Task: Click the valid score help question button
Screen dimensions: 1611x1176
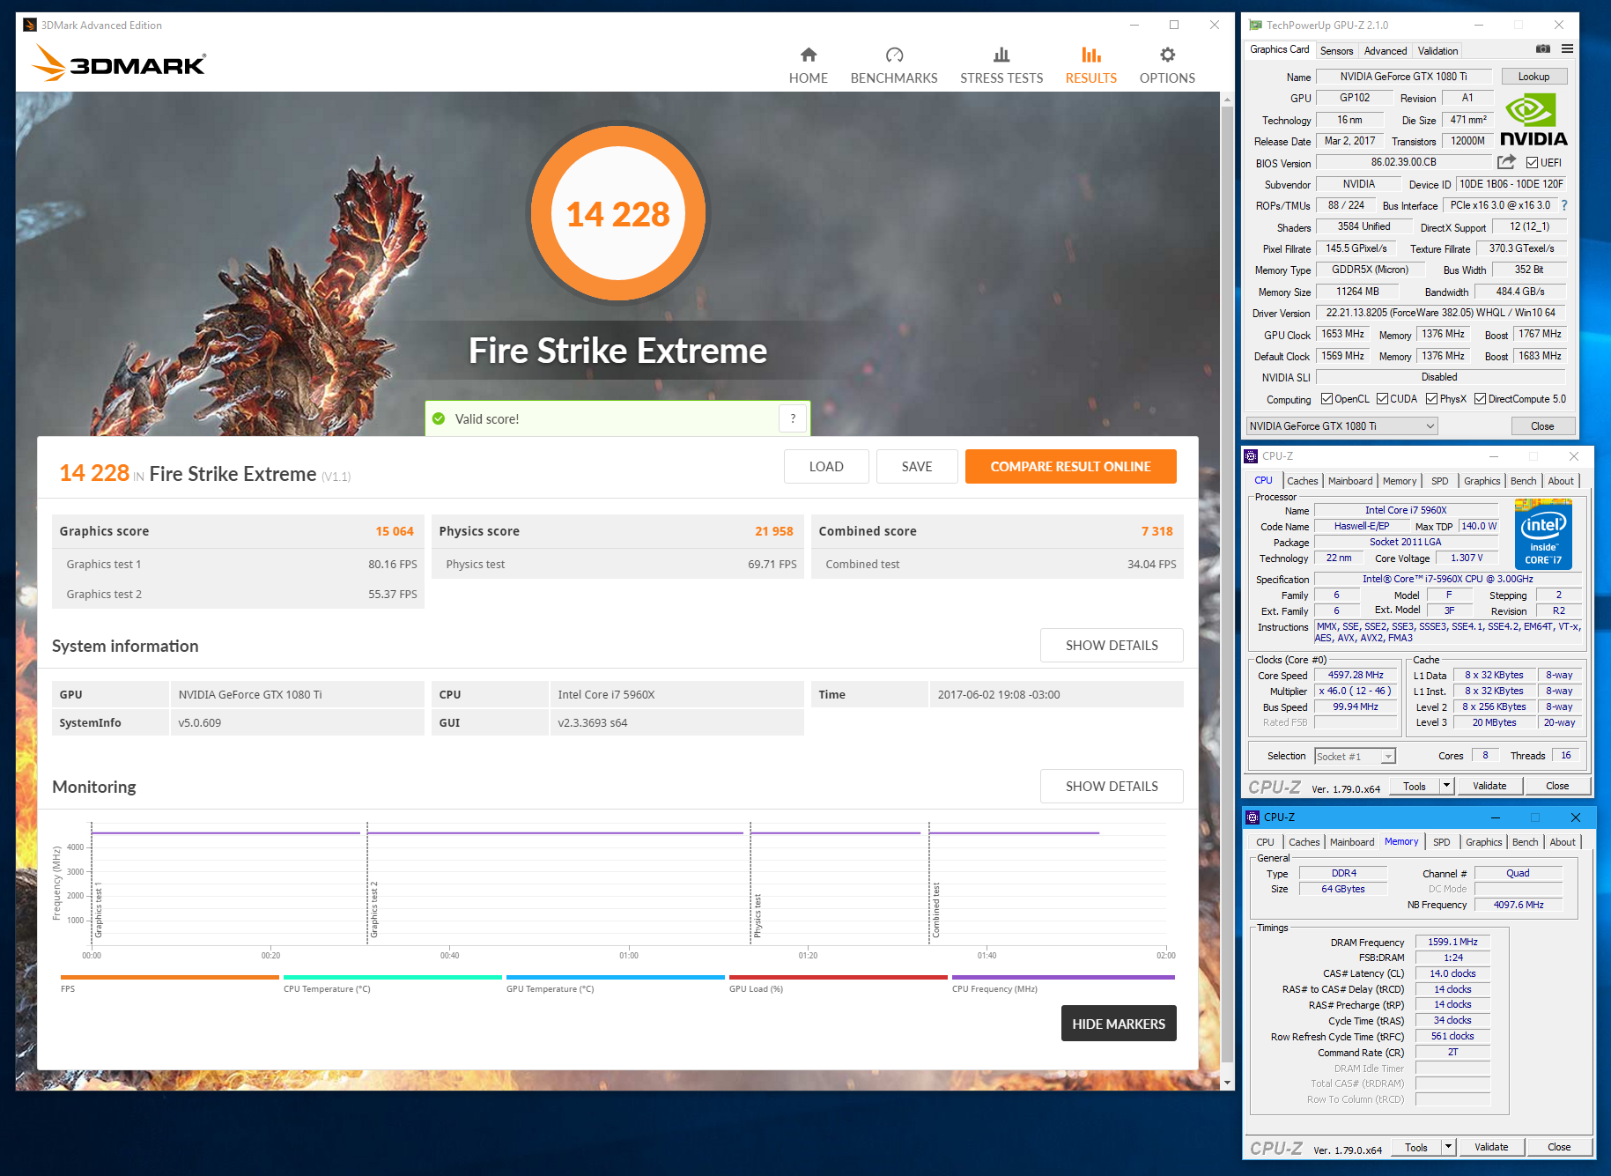Action: 793,418
